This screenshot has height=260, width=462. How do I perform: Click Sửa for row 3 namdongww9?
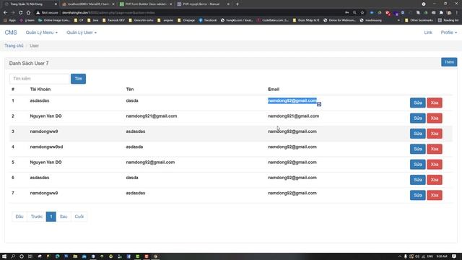click(417, 134)
